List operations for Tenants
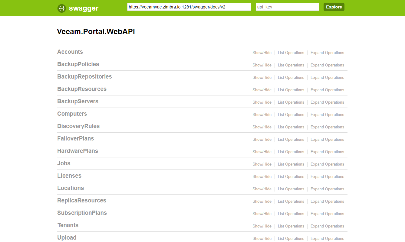 pyautogui.click(x=291, y=226)
